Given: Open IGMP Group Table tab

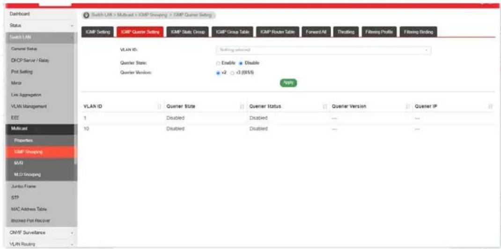Looking at the screenshot, I should pyautogui.click(x=232, y=32).
